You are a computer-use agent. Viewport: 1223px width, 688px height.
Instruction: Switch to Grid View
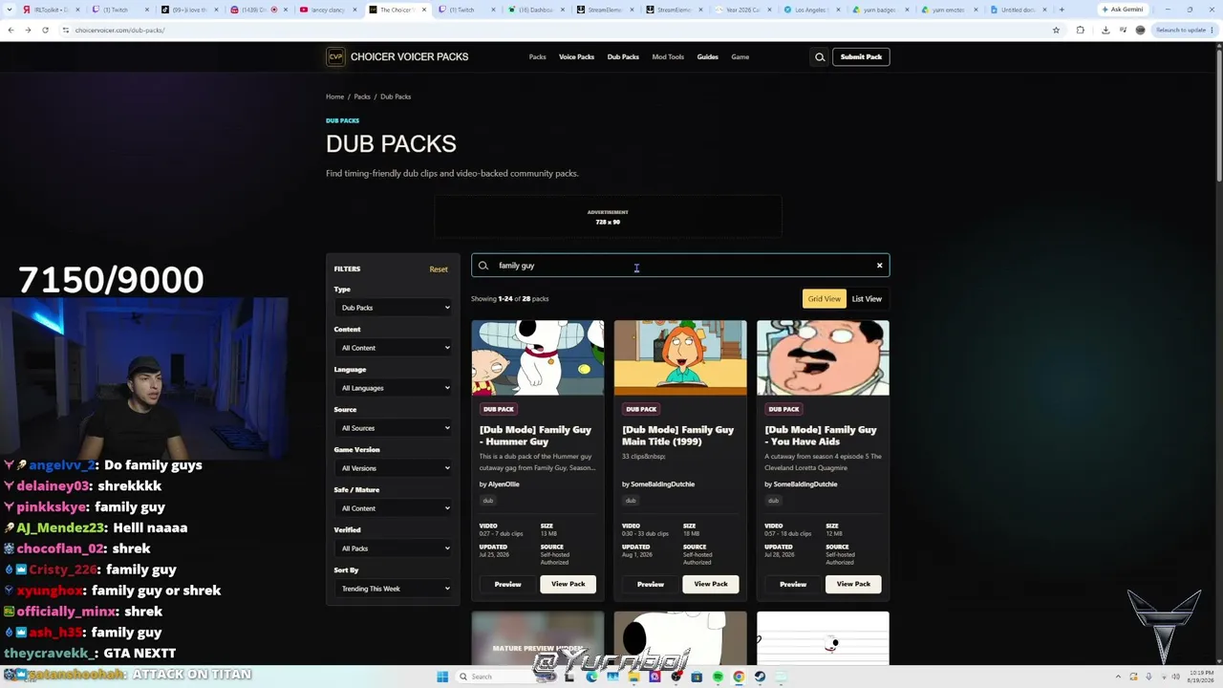[824, 299]
